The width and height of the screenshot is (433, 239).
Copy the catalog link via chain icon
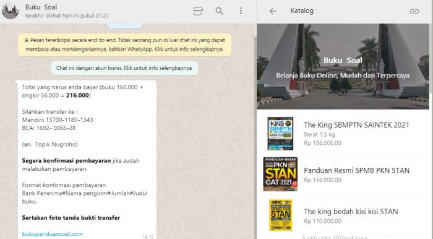pyautogui.click(x=414, y=11)
